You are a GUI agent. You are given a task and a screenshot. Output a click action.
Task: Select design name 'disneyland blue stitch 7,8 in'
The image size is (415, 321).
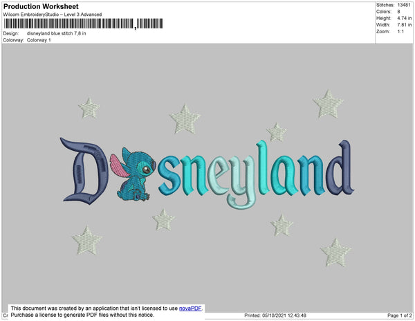tap(57, 34)
